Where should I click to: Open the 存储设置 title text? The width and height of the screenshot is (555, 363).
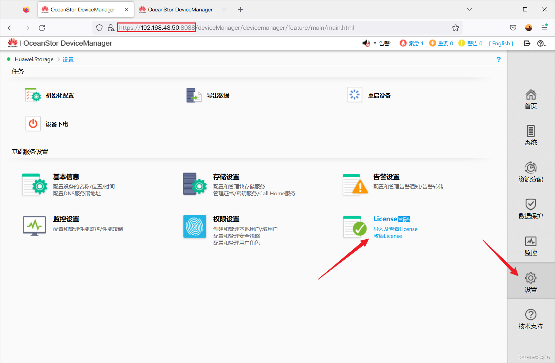click(226, 177)
